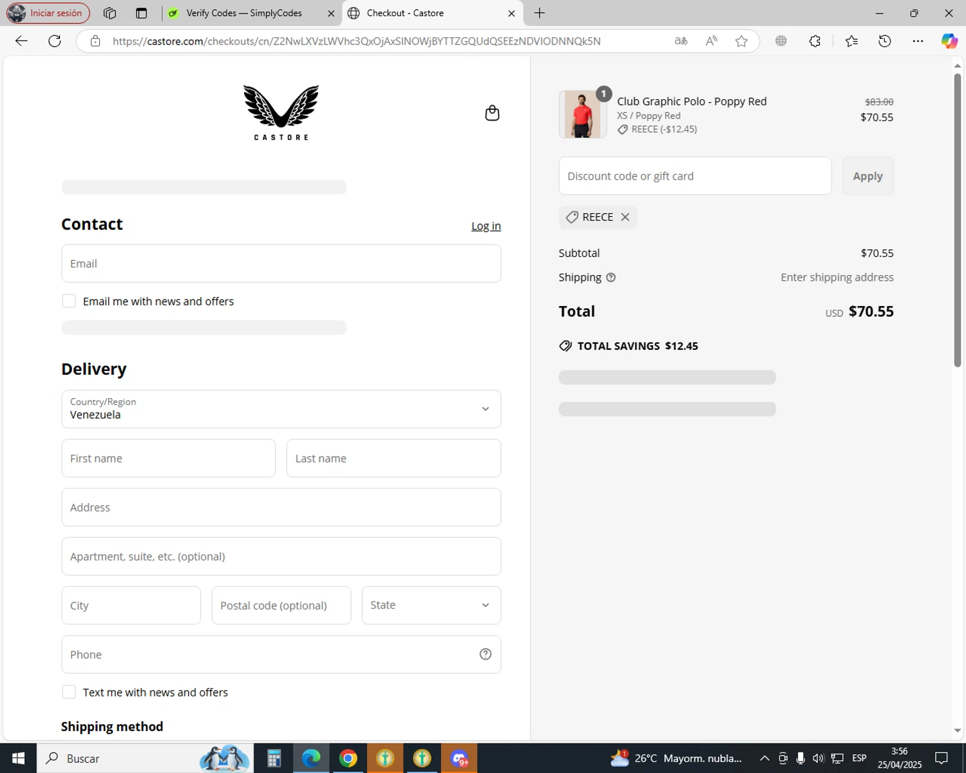This screenshot has height=773, width=966.
Task: Click the Castore winged logo
Action: (281, 113)
